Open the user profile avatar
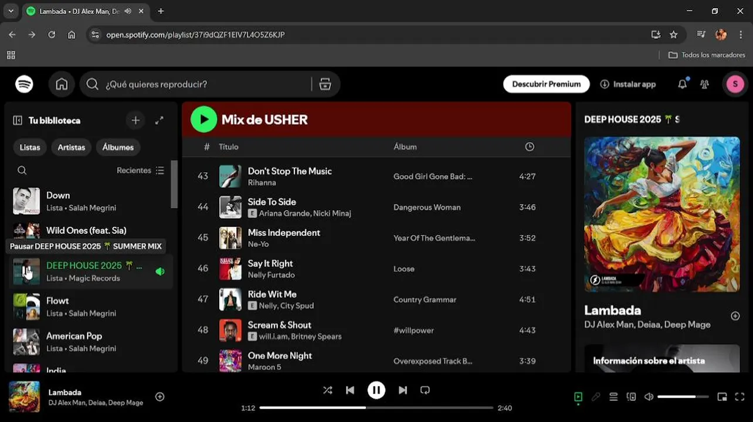The width and height of the screenshot is (753, 422). [x=735, y=84]
